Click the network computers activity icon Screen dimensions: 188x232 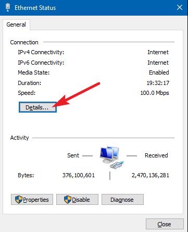tap(111, 157)
